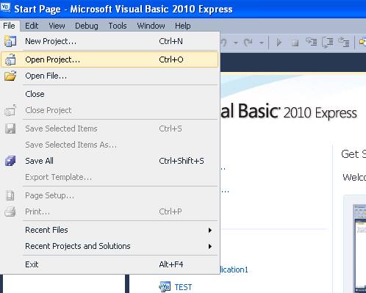Click the Redo arrow toolbar icon
Screen dimensions: 366x293
tap(248, 43)
